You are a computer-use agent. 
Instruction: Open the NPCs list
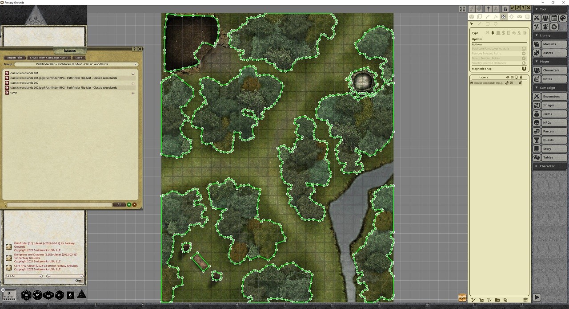[550, 122]
